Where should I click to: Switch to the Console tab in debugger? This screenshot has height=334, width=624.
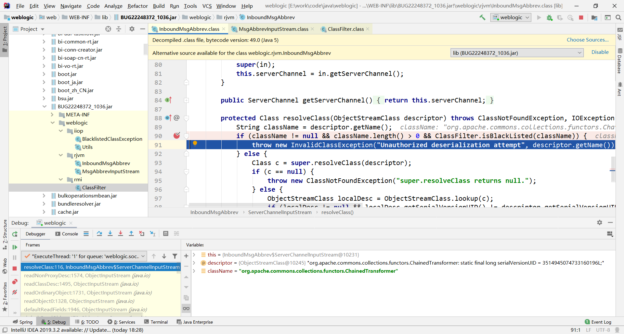pyautogui.click(x=67, y=234)
